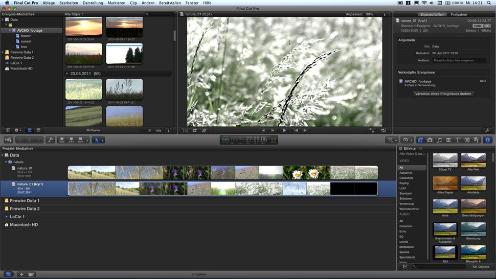The width and height of the screenshot is (496, 279).
Task: Open the keyword editor key icon
Action: point(50,140)
